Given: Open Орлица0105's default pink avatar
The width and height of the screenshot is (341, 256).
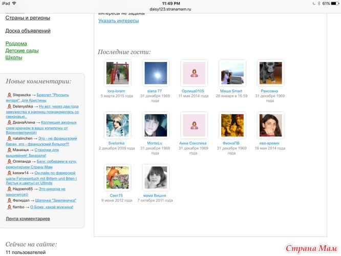Looking at the screenshot, I should (x=194, y=73).
